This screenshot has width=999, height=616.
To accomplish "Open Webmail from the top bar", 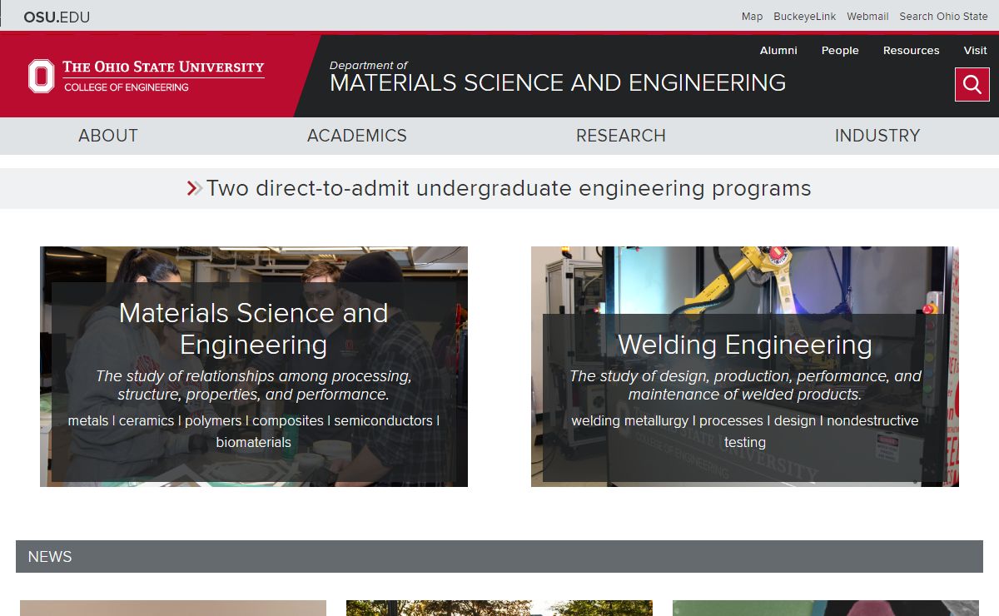I will click(867, 17).
